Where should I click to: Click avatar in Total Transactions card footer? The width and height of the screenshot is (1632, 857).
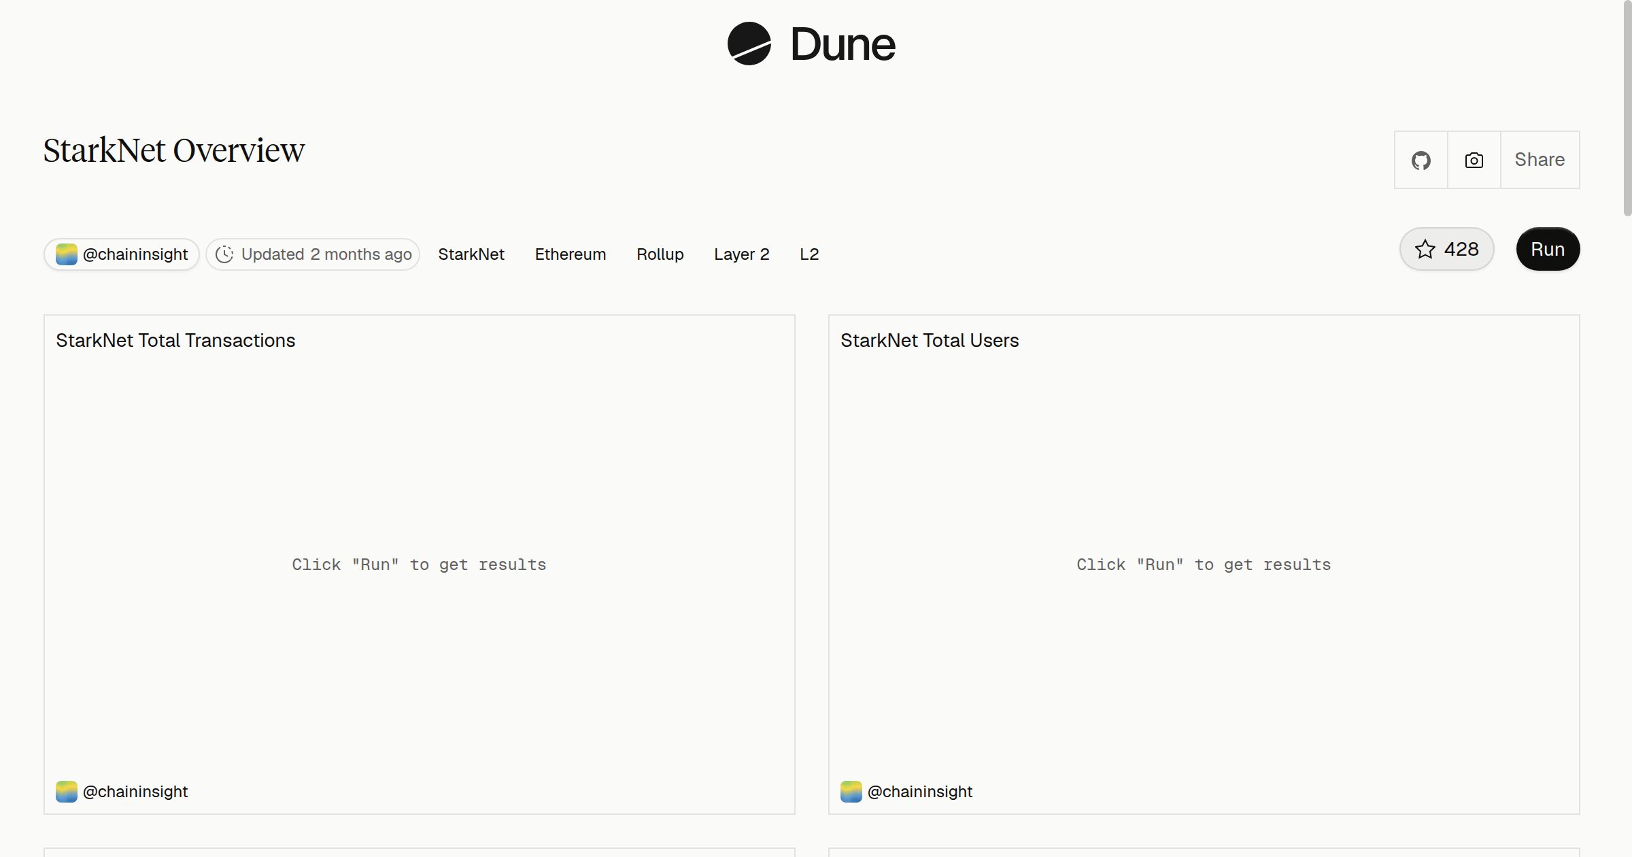point(67,792)
